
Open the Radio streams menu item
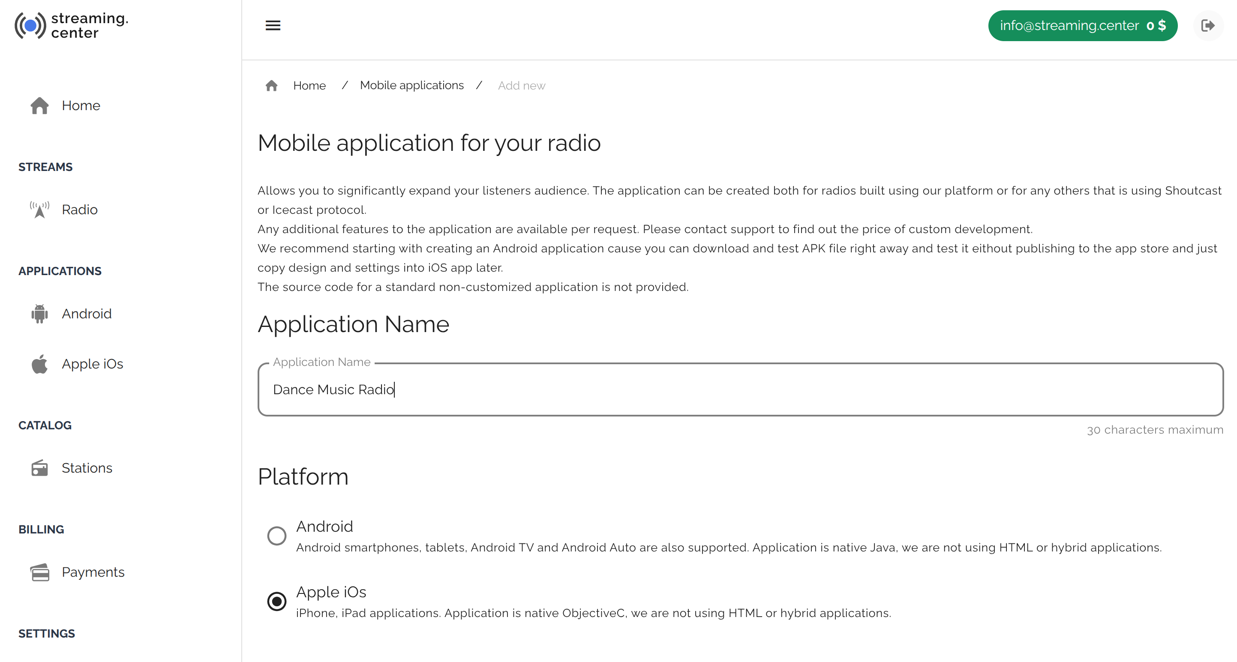(x=80, y=210)
